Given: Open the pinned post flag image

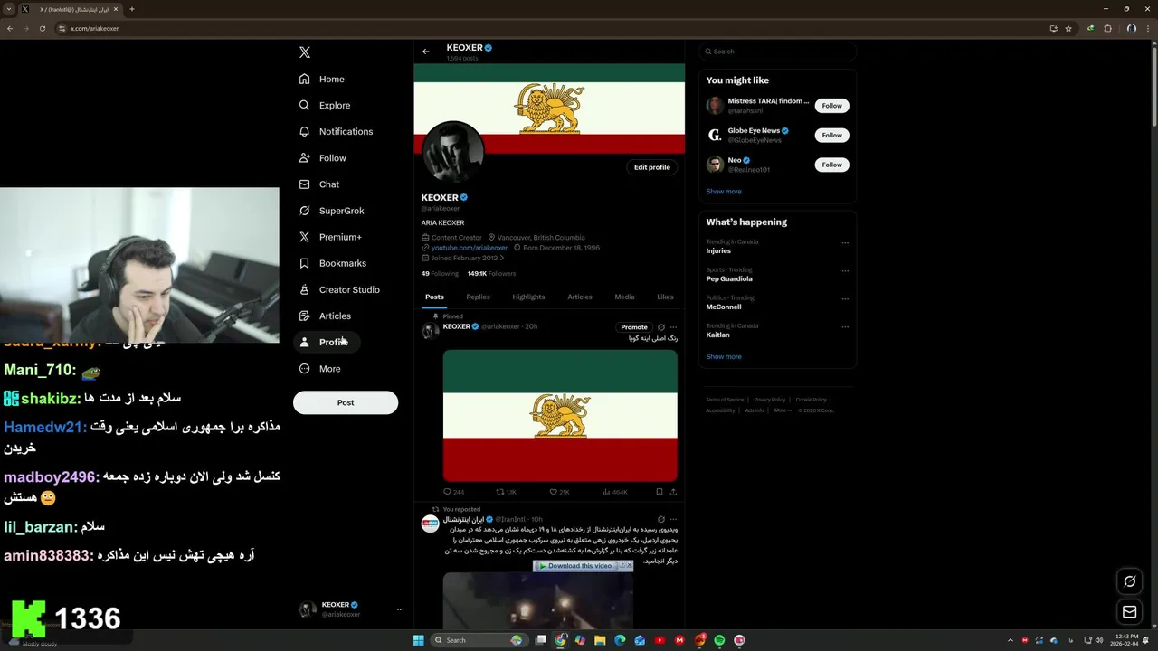Looking at the screenshot, I should pos(560,416).
